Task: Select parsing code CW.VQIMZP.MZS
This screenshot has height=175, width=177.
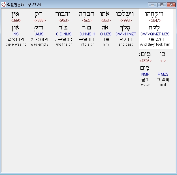Action: coord(155,34)
